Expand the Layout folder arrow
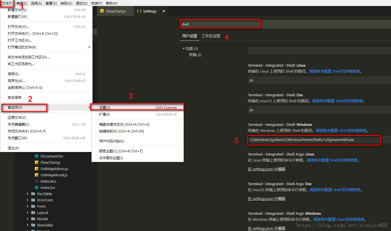This screenshot has width=391, height=231. (28, 212)
